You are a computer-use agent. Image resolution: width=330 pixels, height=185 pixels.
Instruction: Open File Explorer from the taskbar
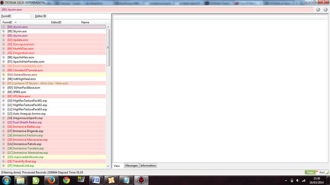click(20, 181)
